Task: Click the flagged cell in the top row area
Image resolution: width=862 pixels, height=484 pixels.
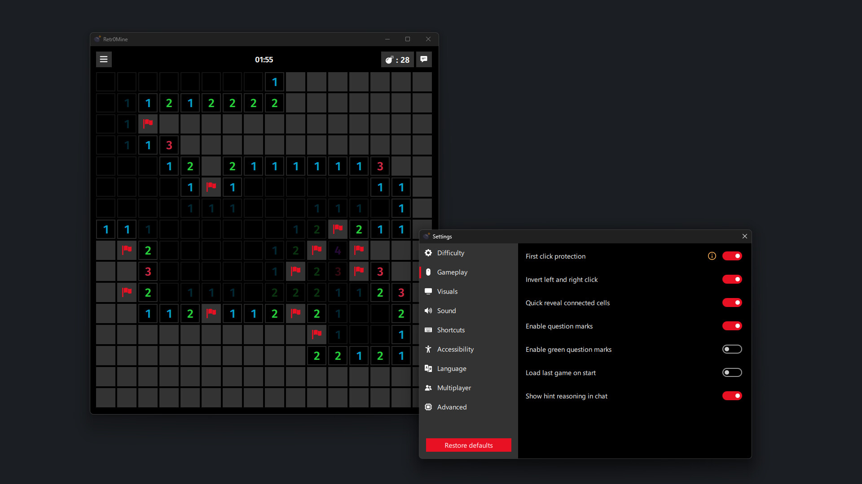Action: (x=148, y=124)
